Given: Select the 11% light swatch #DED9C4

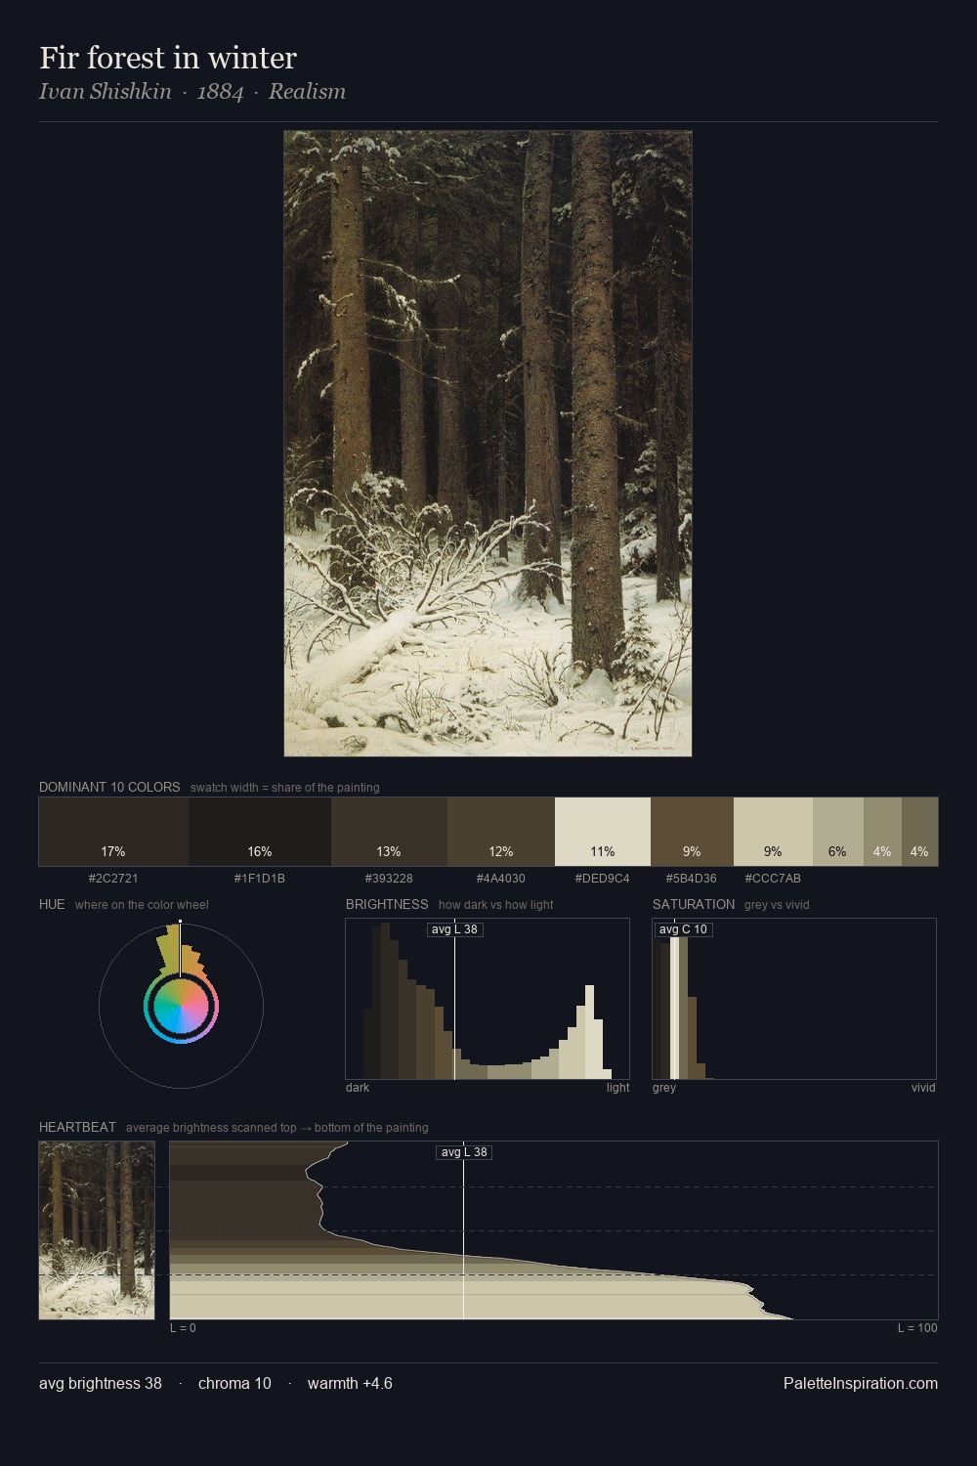Looking at the screenshot, I should point(603,832).
